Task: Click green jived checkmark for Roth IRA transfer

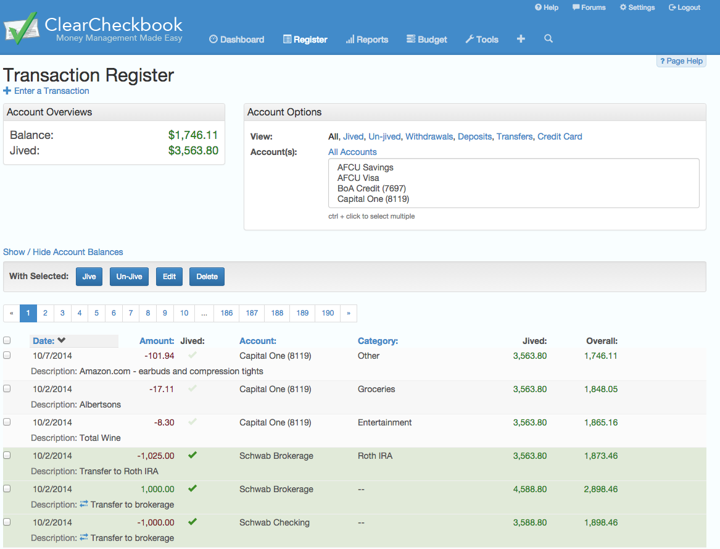Action: (x=192, y=455)
